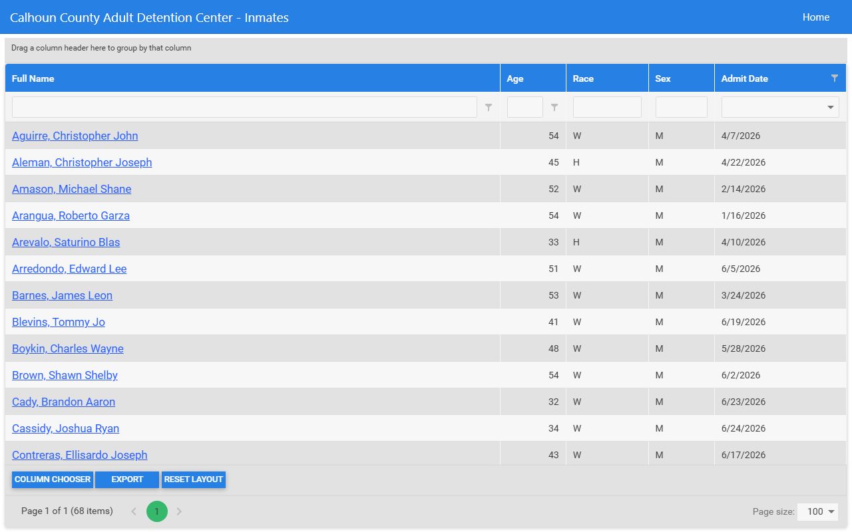Sort by Age column header

point(533,78)
